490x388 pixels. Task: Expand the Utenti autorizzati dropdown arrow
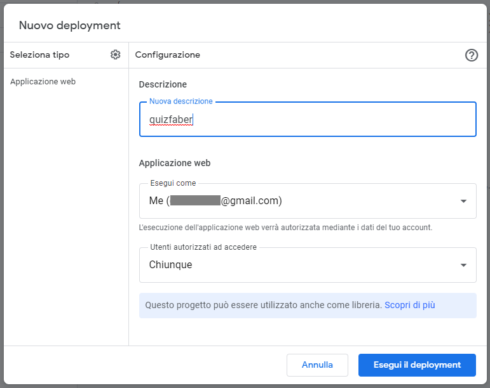[x=463, y=265]
